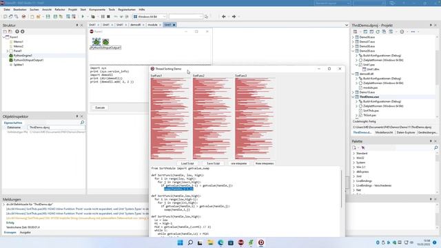The width and height of the screenshot is (441, 248).
Task: Click the refresh icon in Projekt panel toolbar
Action: [378, 32]
